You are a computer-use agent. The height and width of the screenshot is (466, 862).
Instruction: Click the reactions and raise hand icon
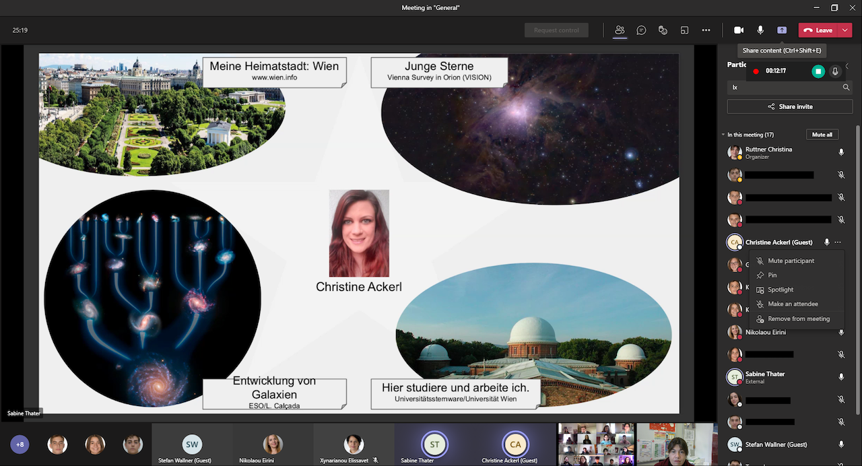[x=663, y=30]
